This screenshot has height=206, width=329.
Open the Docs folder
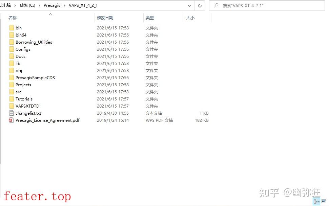coord(21,56)
